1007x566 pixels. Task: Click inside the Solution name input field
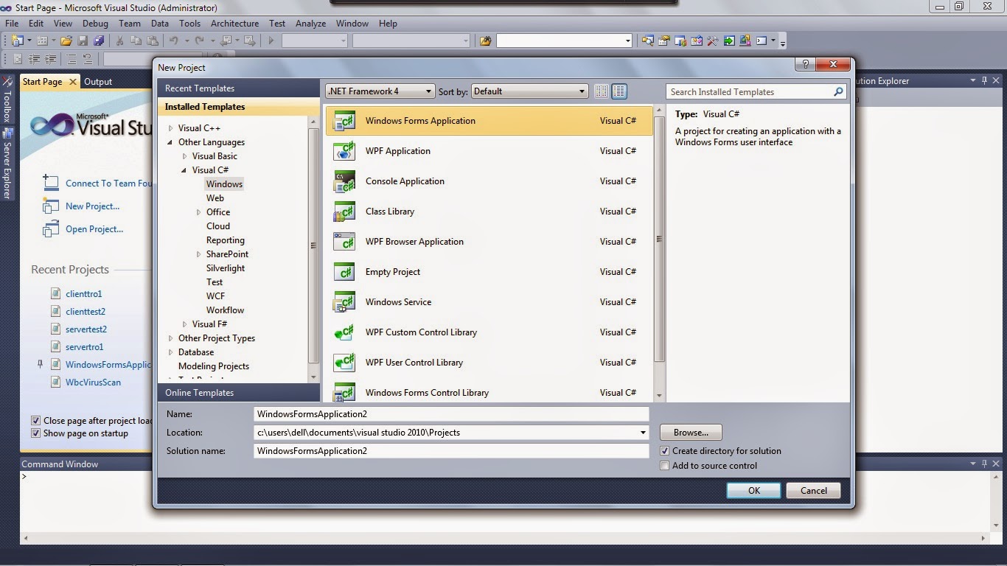(450, 450)
